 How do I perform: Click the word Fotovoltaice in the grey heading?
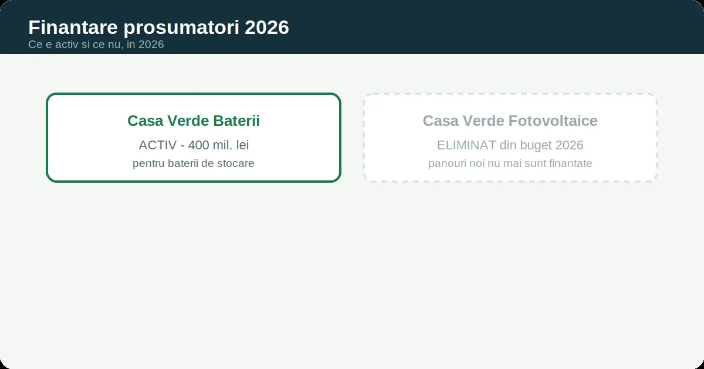(x=553, y=121)
